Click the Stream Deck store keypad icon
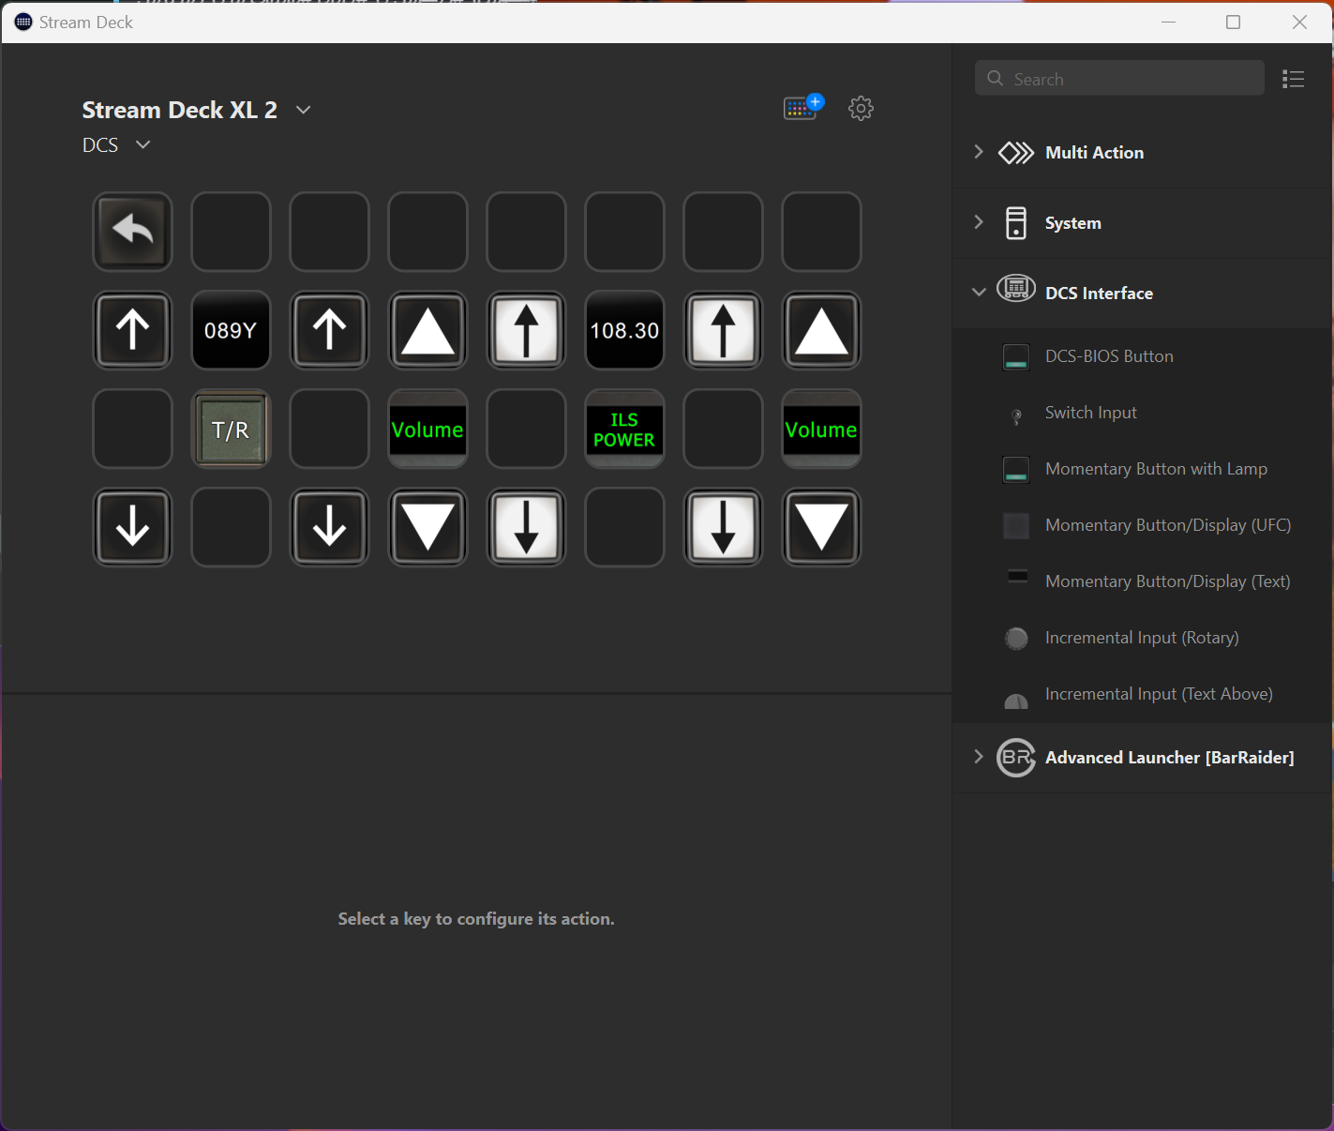 pyautogui.click(x=802, y=108)
